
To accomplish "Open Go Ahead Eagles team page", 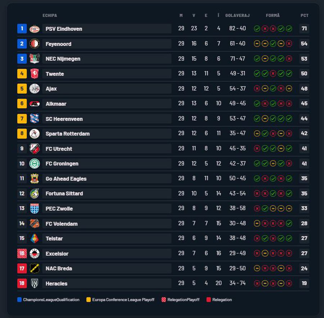I will 66,179.
